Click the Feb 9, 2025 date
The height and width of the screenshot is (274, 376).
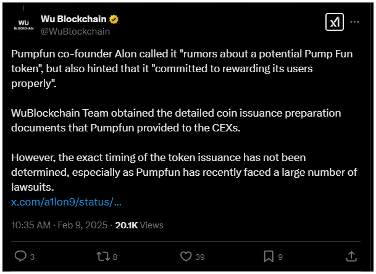[83, 225]
